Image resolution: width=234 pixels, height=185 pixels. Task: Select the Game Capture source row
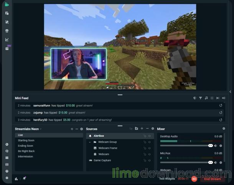click(x=120, y=160)
